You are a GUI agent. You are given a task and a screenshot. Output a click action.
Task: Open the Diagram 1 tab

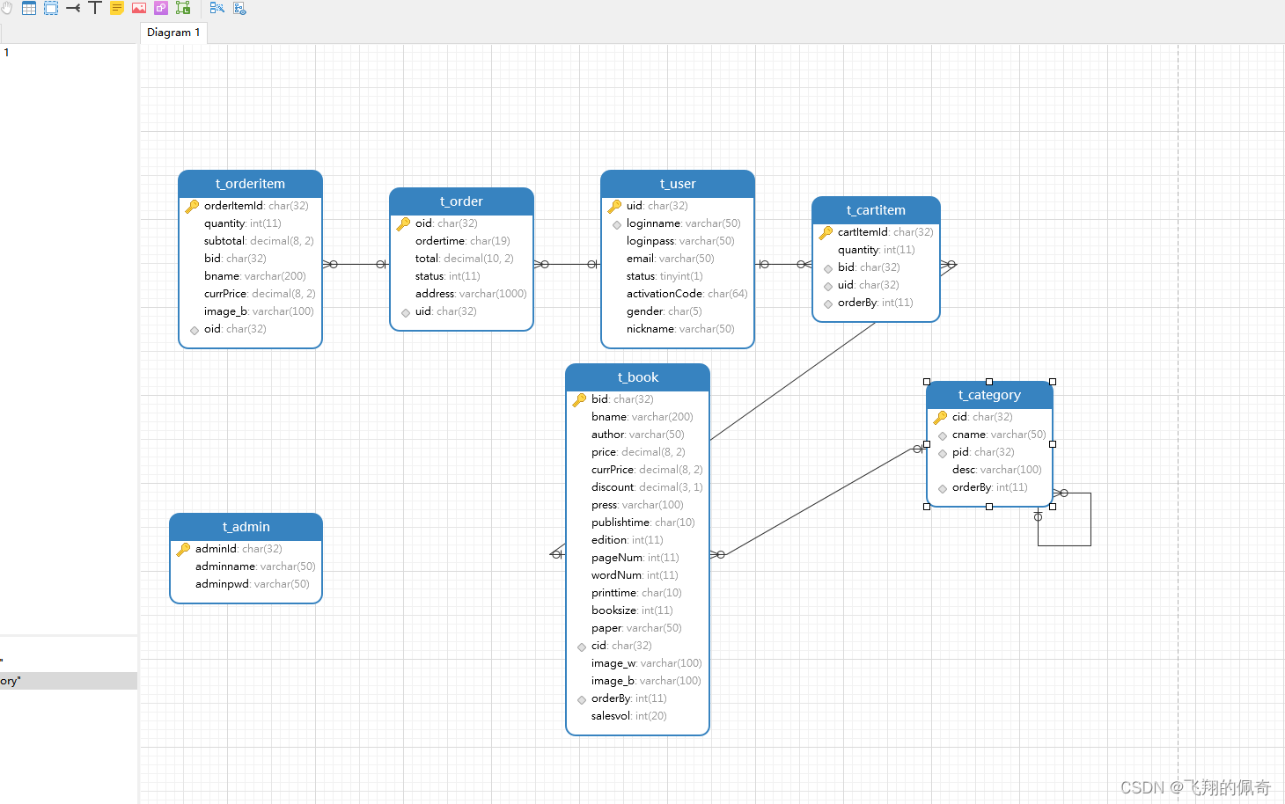coord(173,33)
